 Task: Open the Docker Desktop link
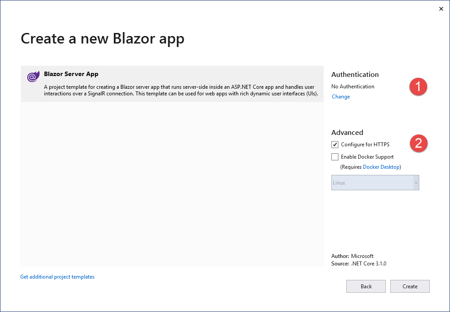pyautogui.click(x=381, y=167)
